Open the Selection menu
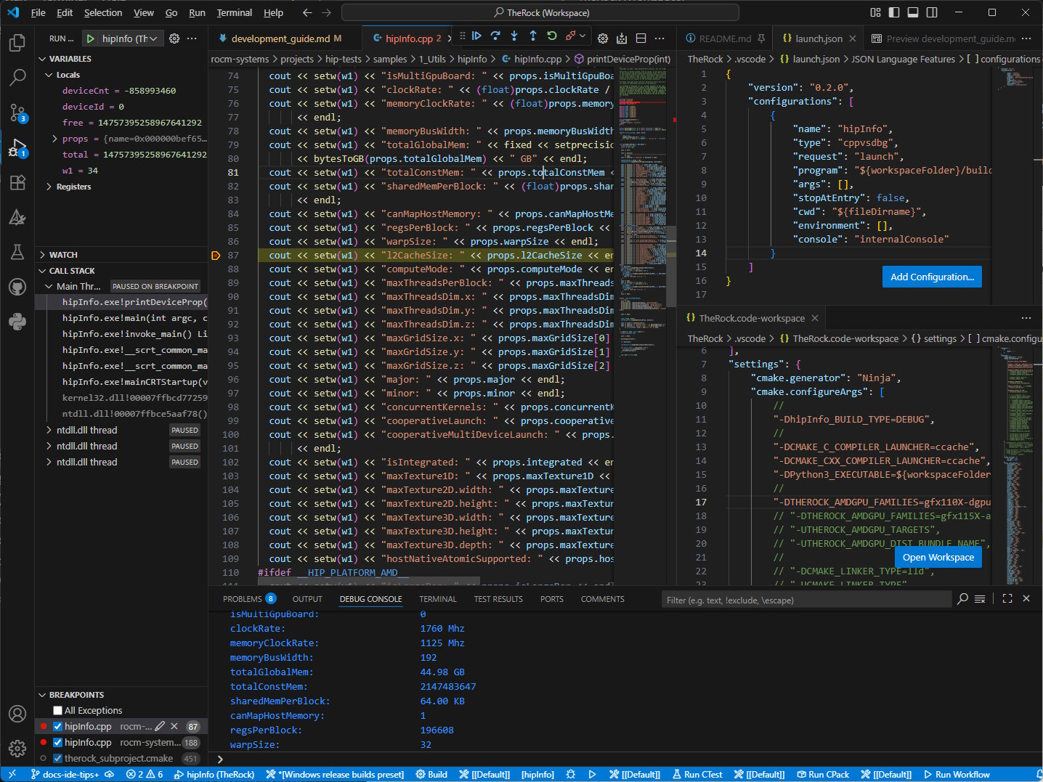1043x782 pixels. [103, 12]
